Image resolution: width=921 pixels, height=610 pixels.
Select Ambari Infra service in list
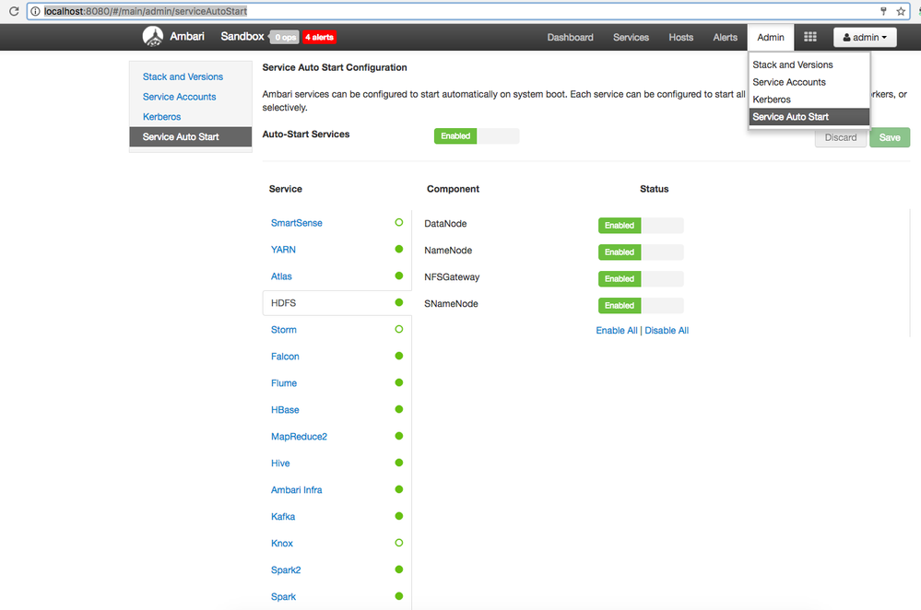click(297, 490)
